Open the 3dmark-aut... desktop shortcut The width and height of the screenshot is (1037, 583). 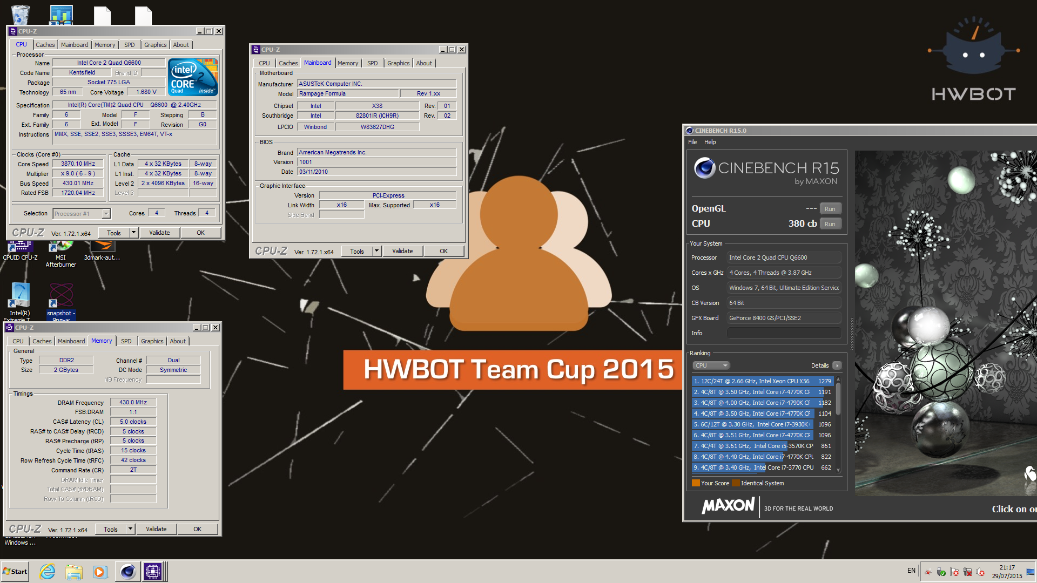pos(102,251)
